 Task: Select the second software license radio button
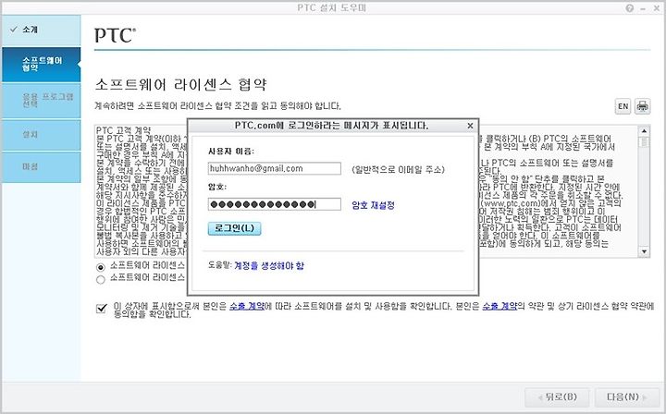pyautogui.click(x=101, y=279)
